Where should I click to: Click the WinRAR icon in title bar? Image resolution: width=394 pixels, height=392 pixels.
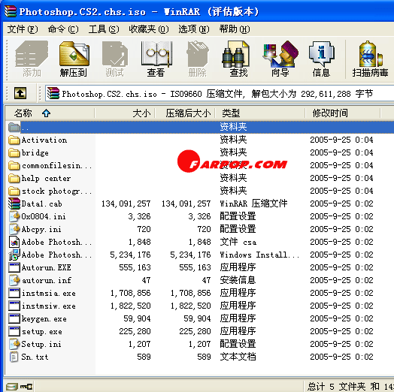(x=11, y=11)
